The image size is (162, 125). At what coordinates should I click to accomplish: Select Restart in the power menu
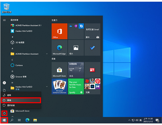[x=21, y=105]
